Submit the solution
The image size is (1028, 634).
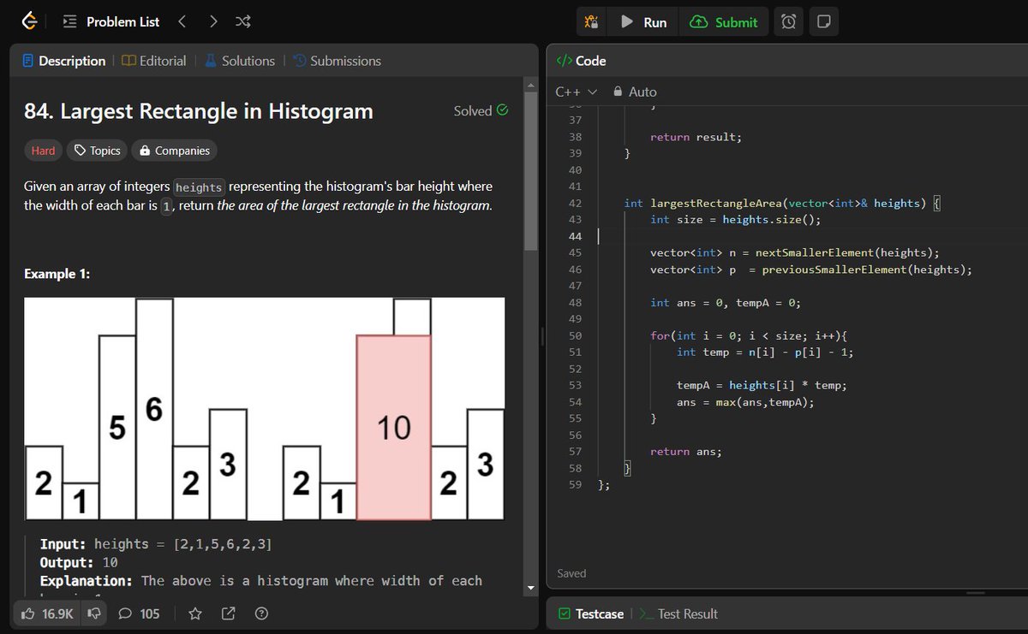724,22
